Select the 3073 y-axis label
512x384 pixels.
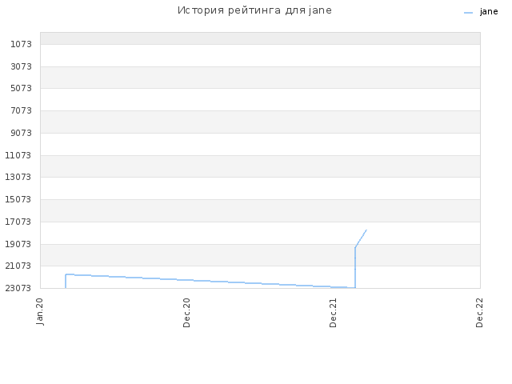click(x=22, y=66)
